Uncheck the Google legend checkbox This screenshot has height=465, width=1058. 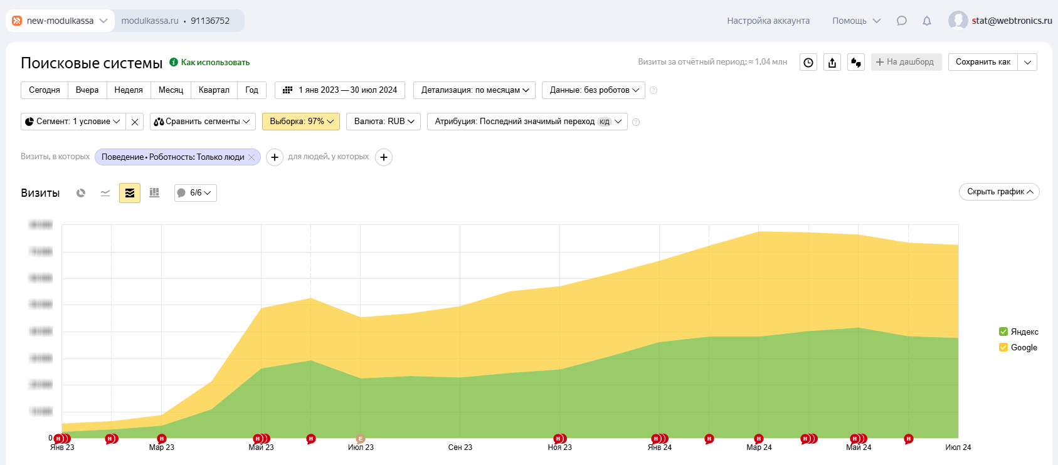1003,347
